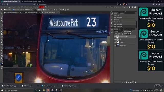Open Photopea's Facebook page icon
This screenshot has width=164, height=92.
tap(135, 7)
